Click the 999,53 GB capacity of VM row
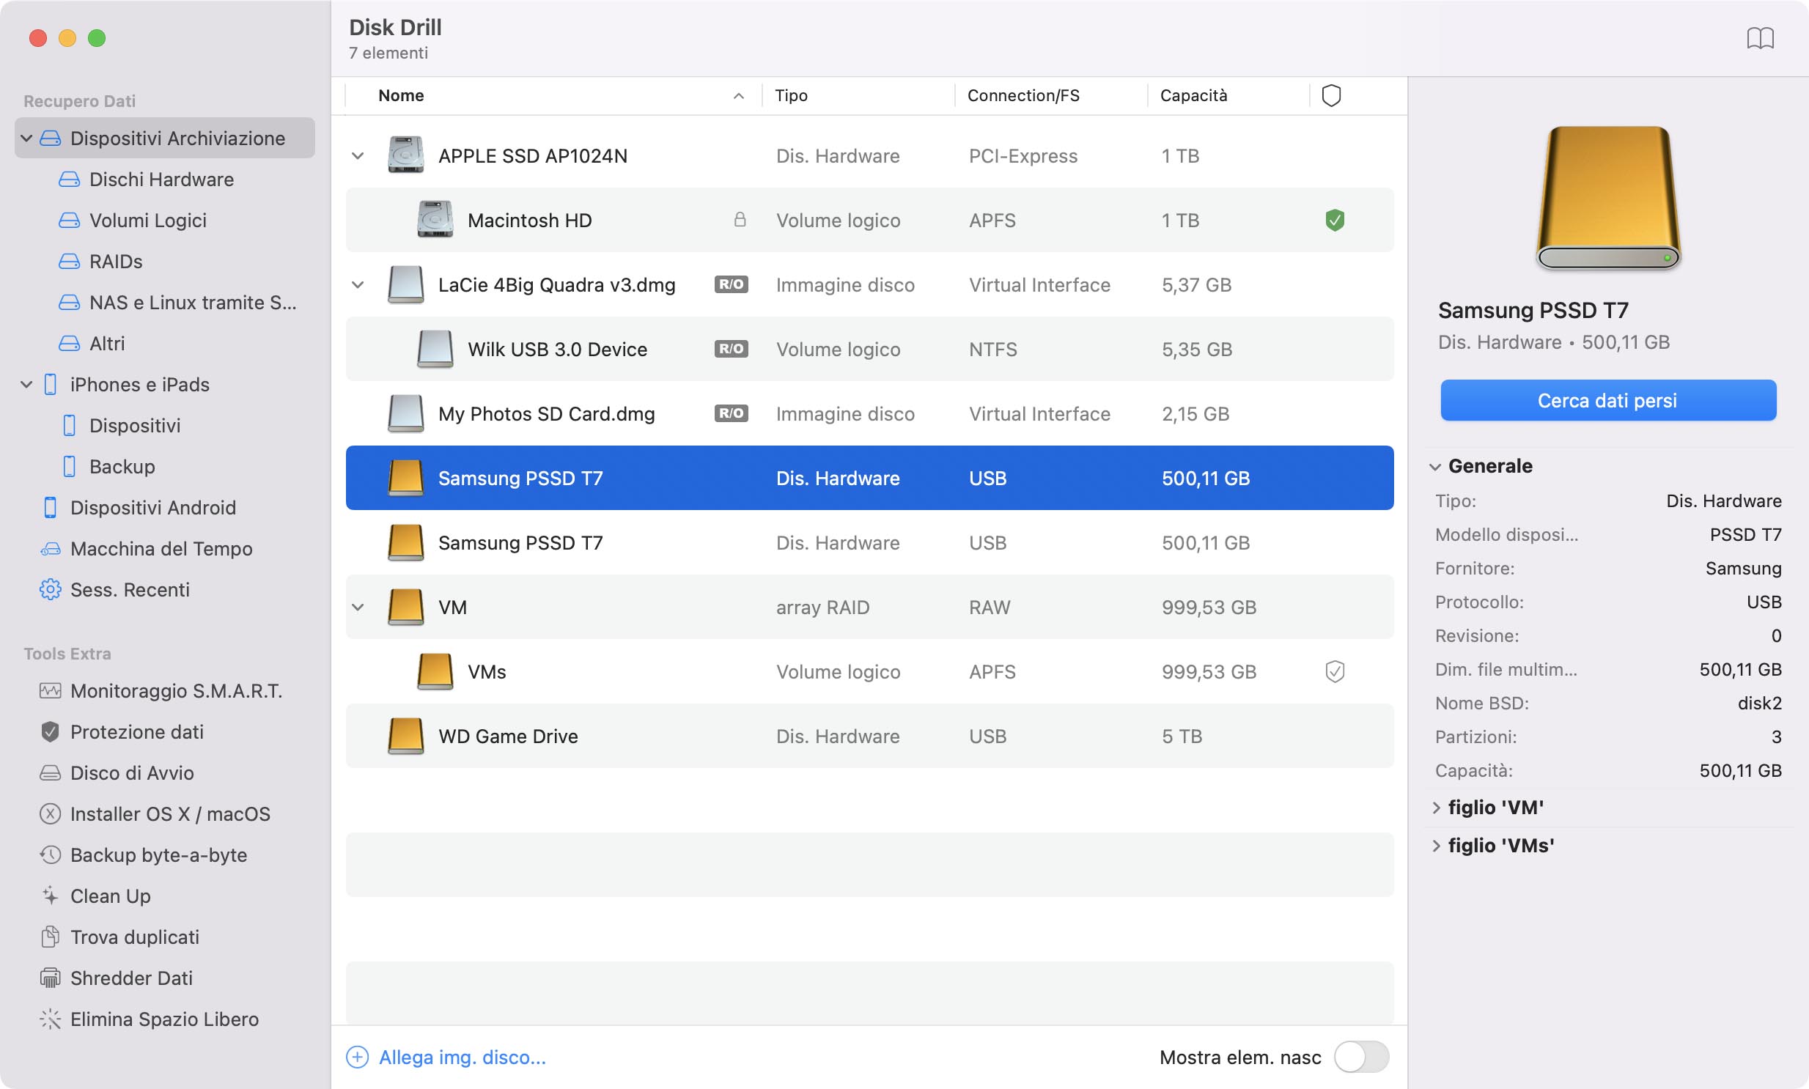This screenshot has width=1809, height=1089. pyautogui.click(x=1209, y=608)
